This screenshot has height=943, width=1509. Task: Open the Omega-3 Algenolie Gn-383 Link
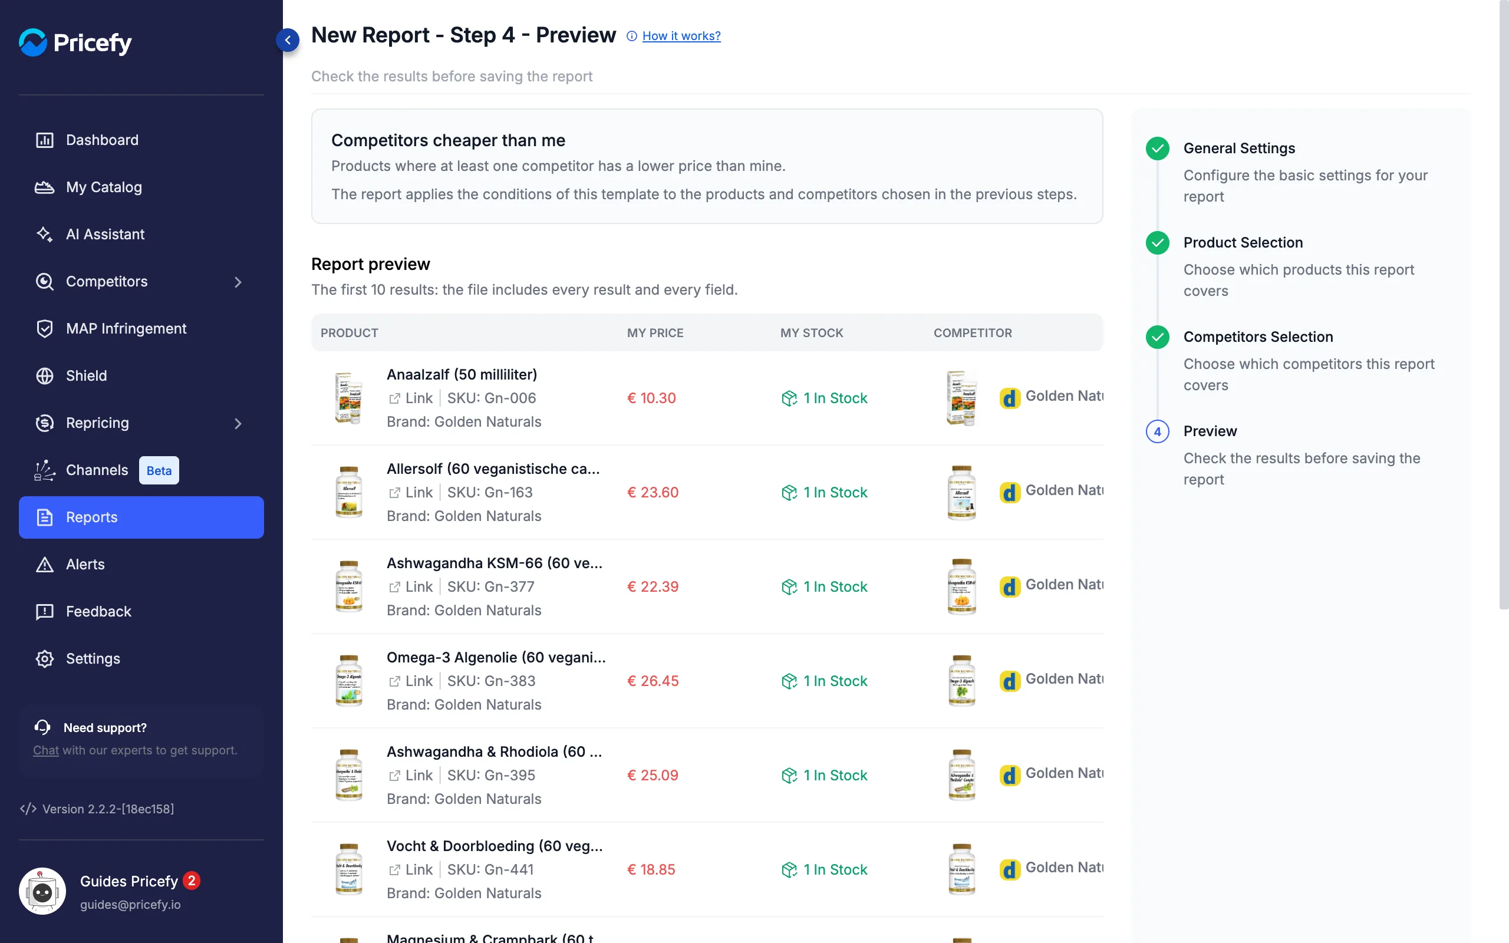pyautogui.click(x=410, y=681)
